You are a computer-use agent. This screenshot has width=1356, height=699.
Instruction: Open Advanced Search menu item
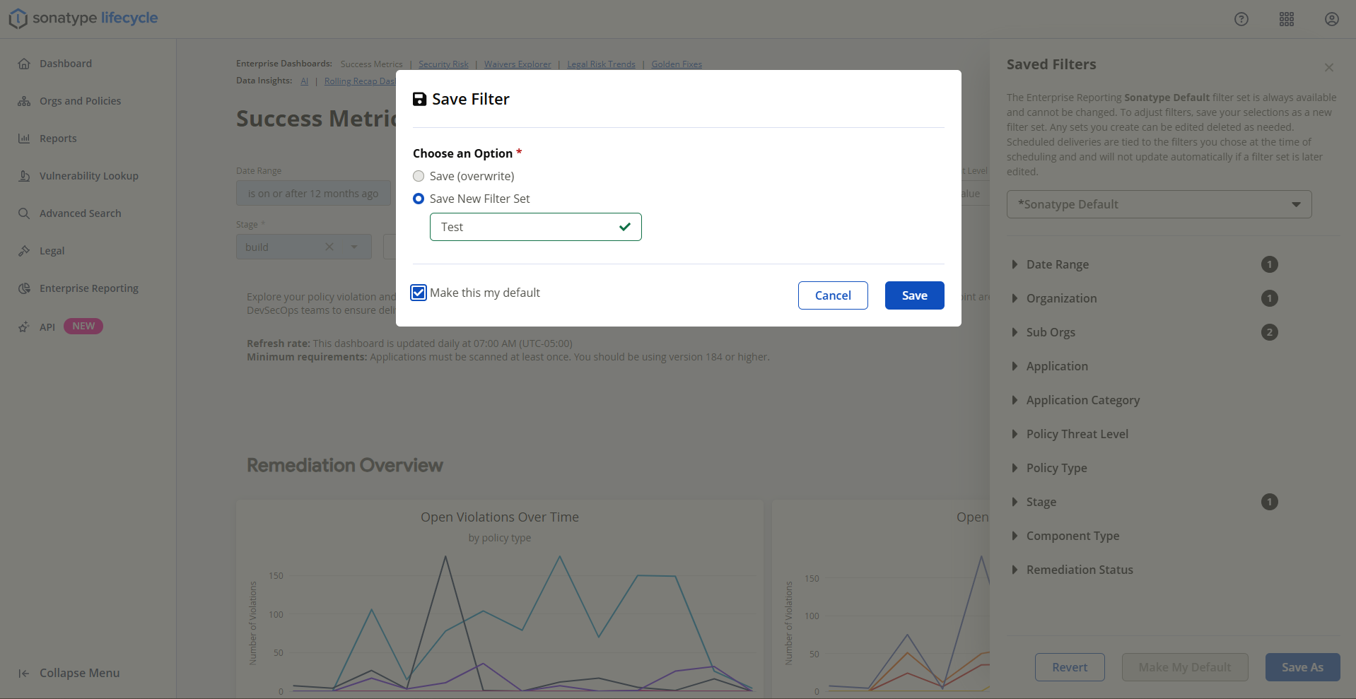81,213
